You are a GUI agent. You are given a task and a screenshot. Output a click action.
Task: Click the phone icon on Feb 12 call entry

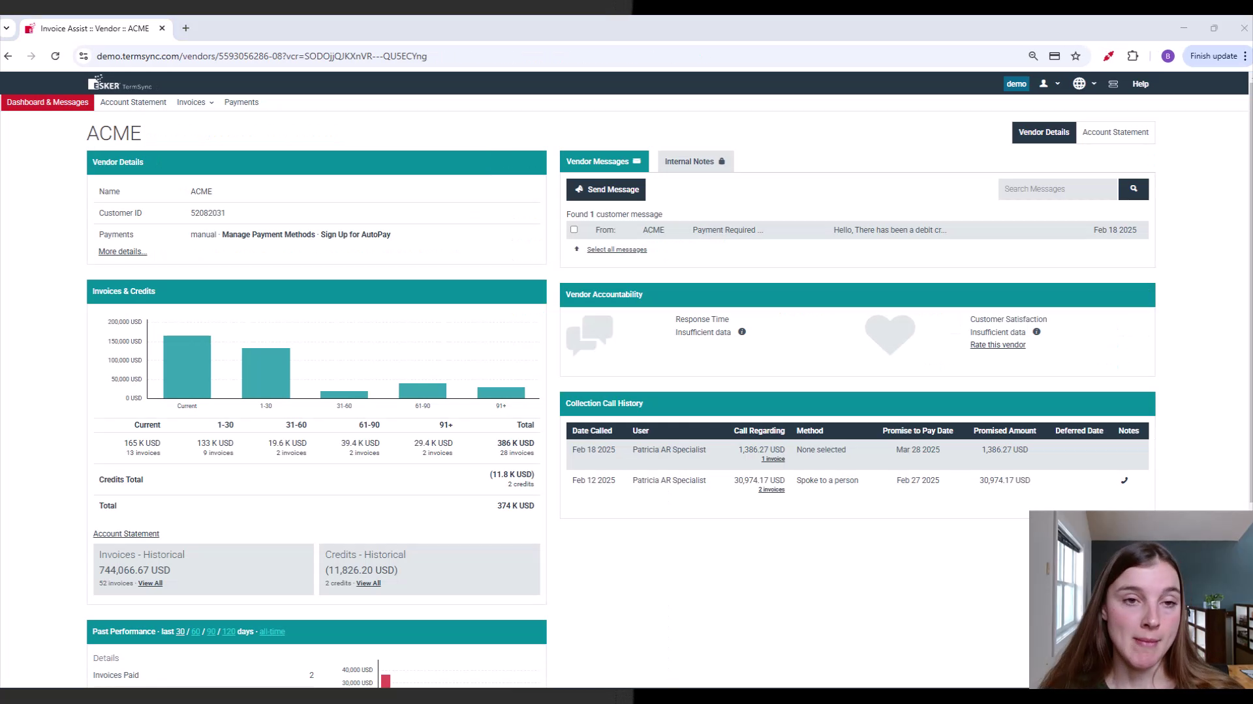coord(1124,480)
